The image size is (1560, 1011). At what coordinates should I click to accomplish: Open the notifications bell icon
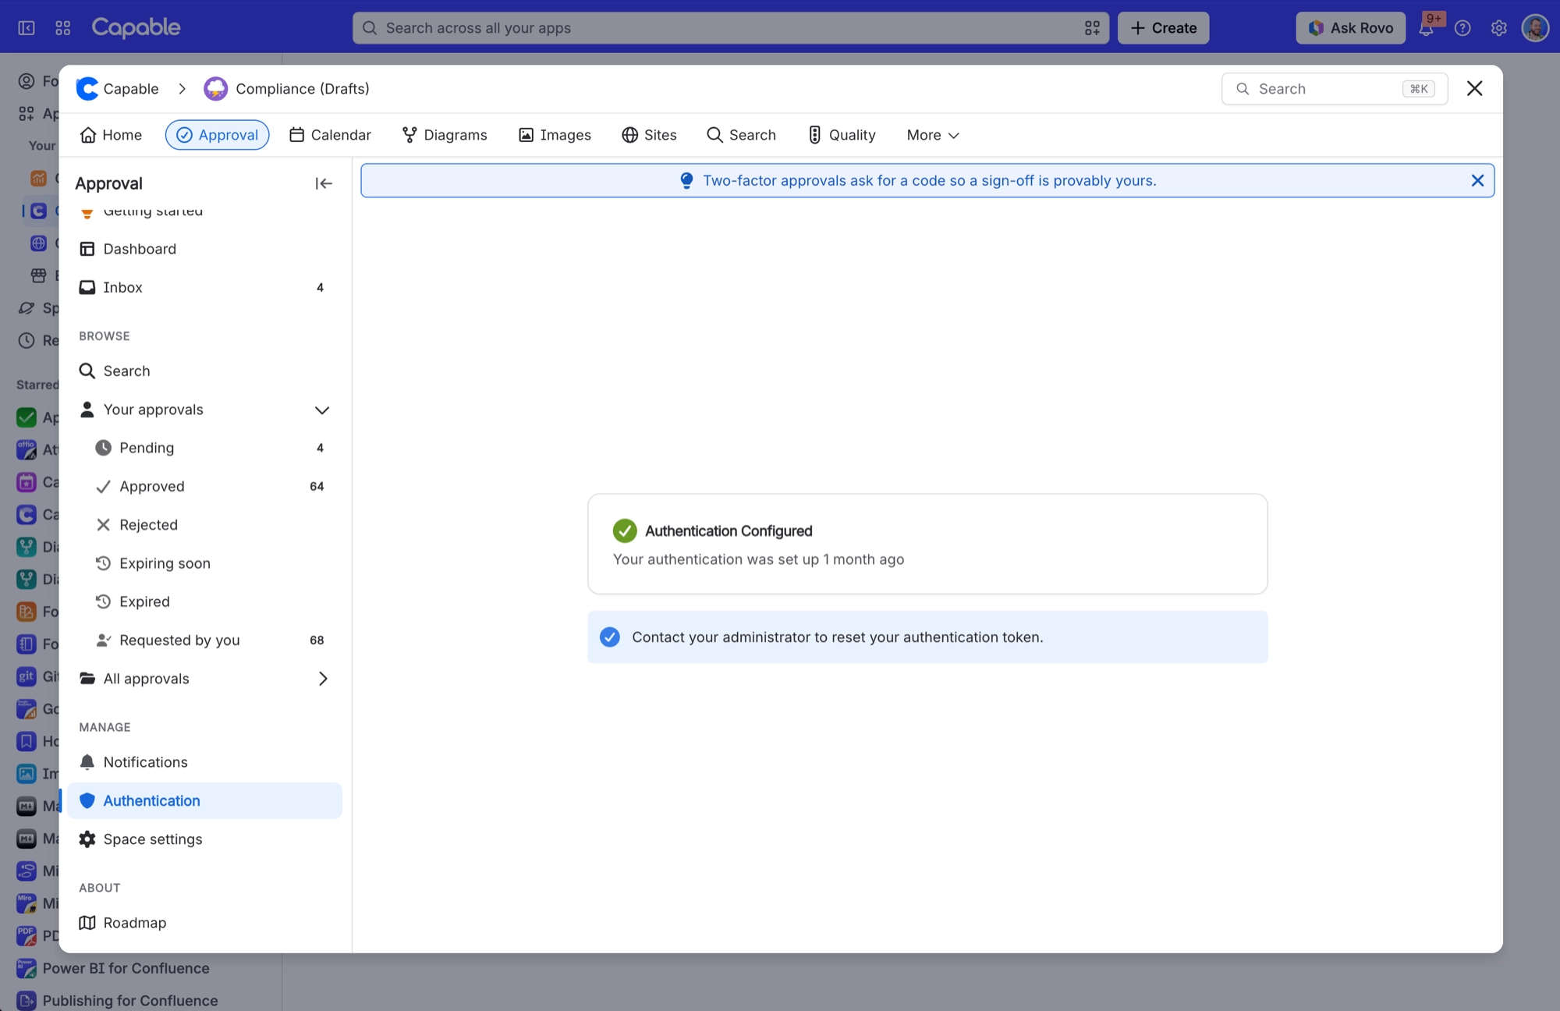[1426, 28]
